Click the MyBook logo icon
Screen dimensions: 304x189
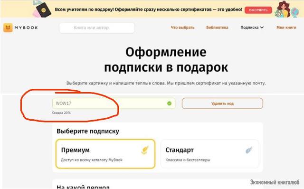click(8, 28)
